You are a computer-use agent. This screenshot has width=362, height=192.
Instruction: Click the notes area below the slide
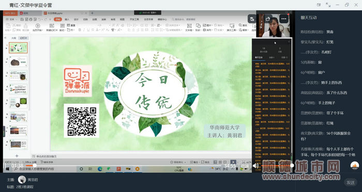click(x=141, y=156)
